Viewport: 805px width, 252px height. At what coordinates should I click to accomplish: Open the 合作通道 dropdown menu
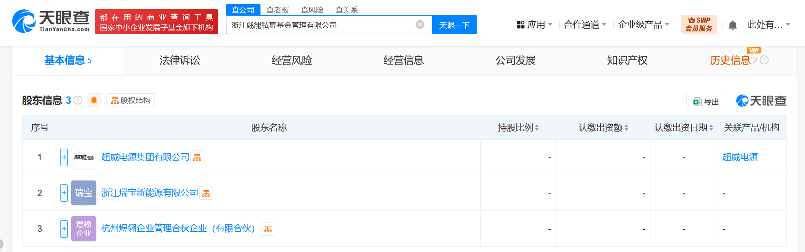[x=585, y=25]
